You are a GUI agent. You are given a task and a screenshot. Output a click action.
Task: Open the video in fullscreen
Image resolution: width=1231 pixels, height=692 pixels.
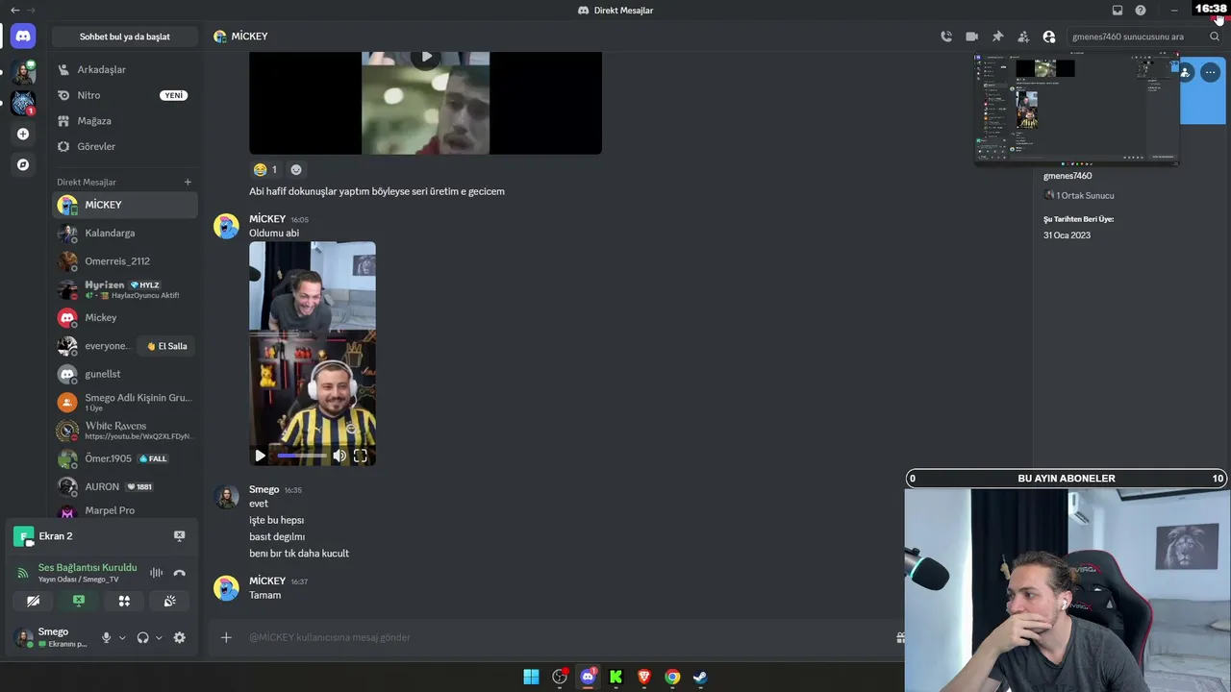(x=361, y=456)
